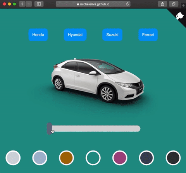Add a new tab with plus button
186x173 pixels.
pos(183,5)
